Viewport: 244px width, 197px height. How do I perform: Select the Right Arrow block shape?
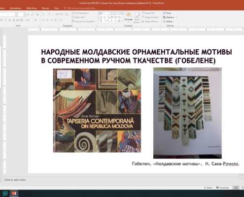pyautogui.click(x=112, y=17)
